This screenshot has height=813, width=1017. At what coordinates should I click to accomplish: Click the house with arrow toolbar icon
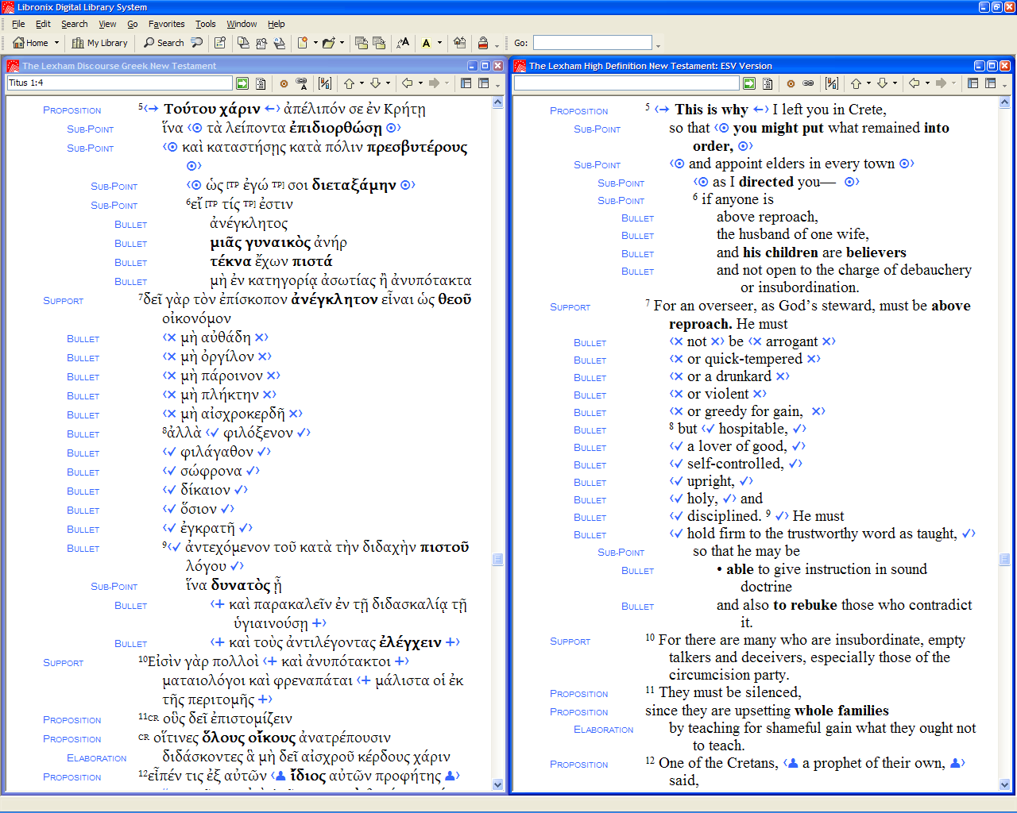459,43
